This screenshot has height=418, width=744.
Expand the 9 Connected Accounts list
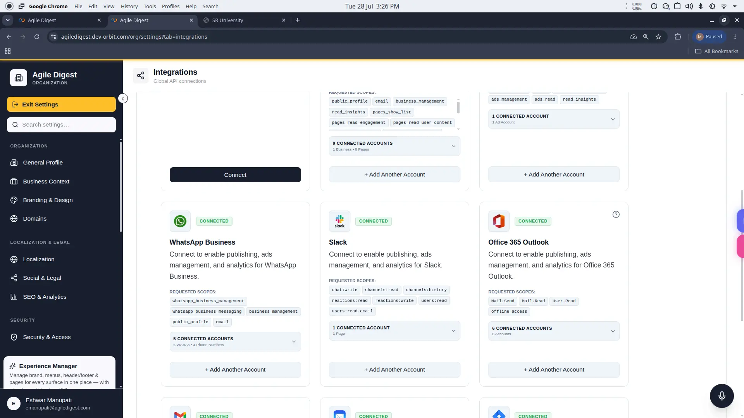pos(394,146)
